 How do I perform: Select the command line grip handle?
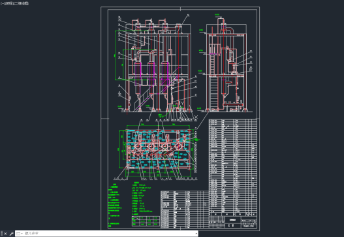click(x=1, y=234)
